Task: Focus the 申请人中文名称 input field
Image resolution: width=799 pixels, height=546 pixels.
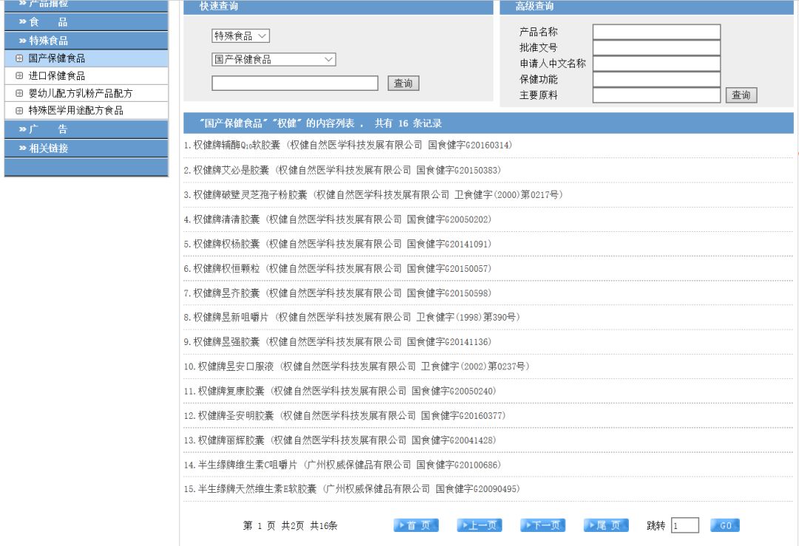Action: tap(656, 64)
